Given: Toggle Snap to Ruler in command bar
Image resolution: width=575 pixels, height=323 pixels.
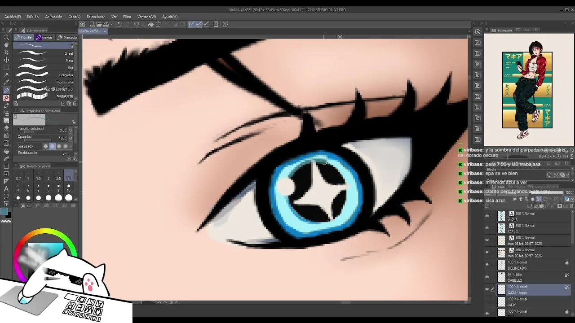Looking at the screenshot, I should 191,24.
